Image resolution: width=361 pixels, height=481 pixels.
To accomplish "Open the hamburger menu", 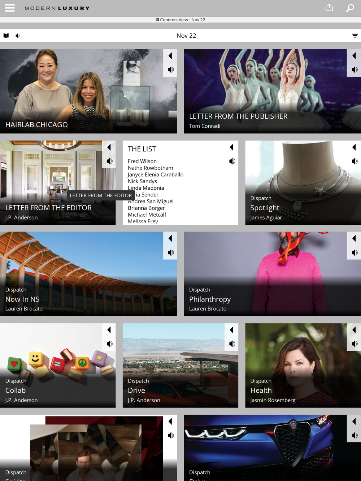I will coord(10,8).
